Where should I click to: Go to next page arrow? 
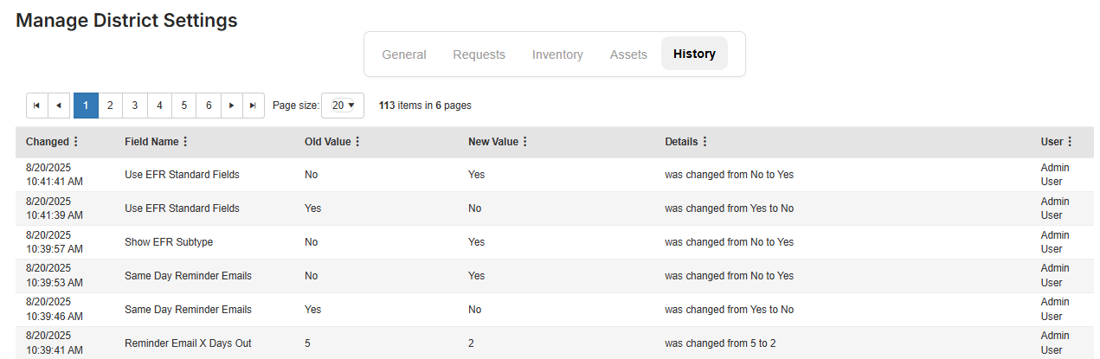pyautogui.click(x=231, y=105)
